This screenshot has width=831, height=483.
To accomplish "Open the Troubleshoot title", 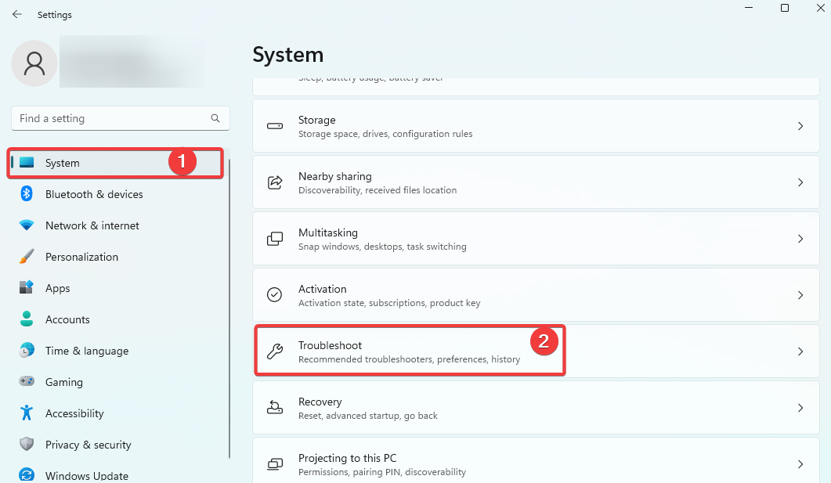I will click(330, 345).
